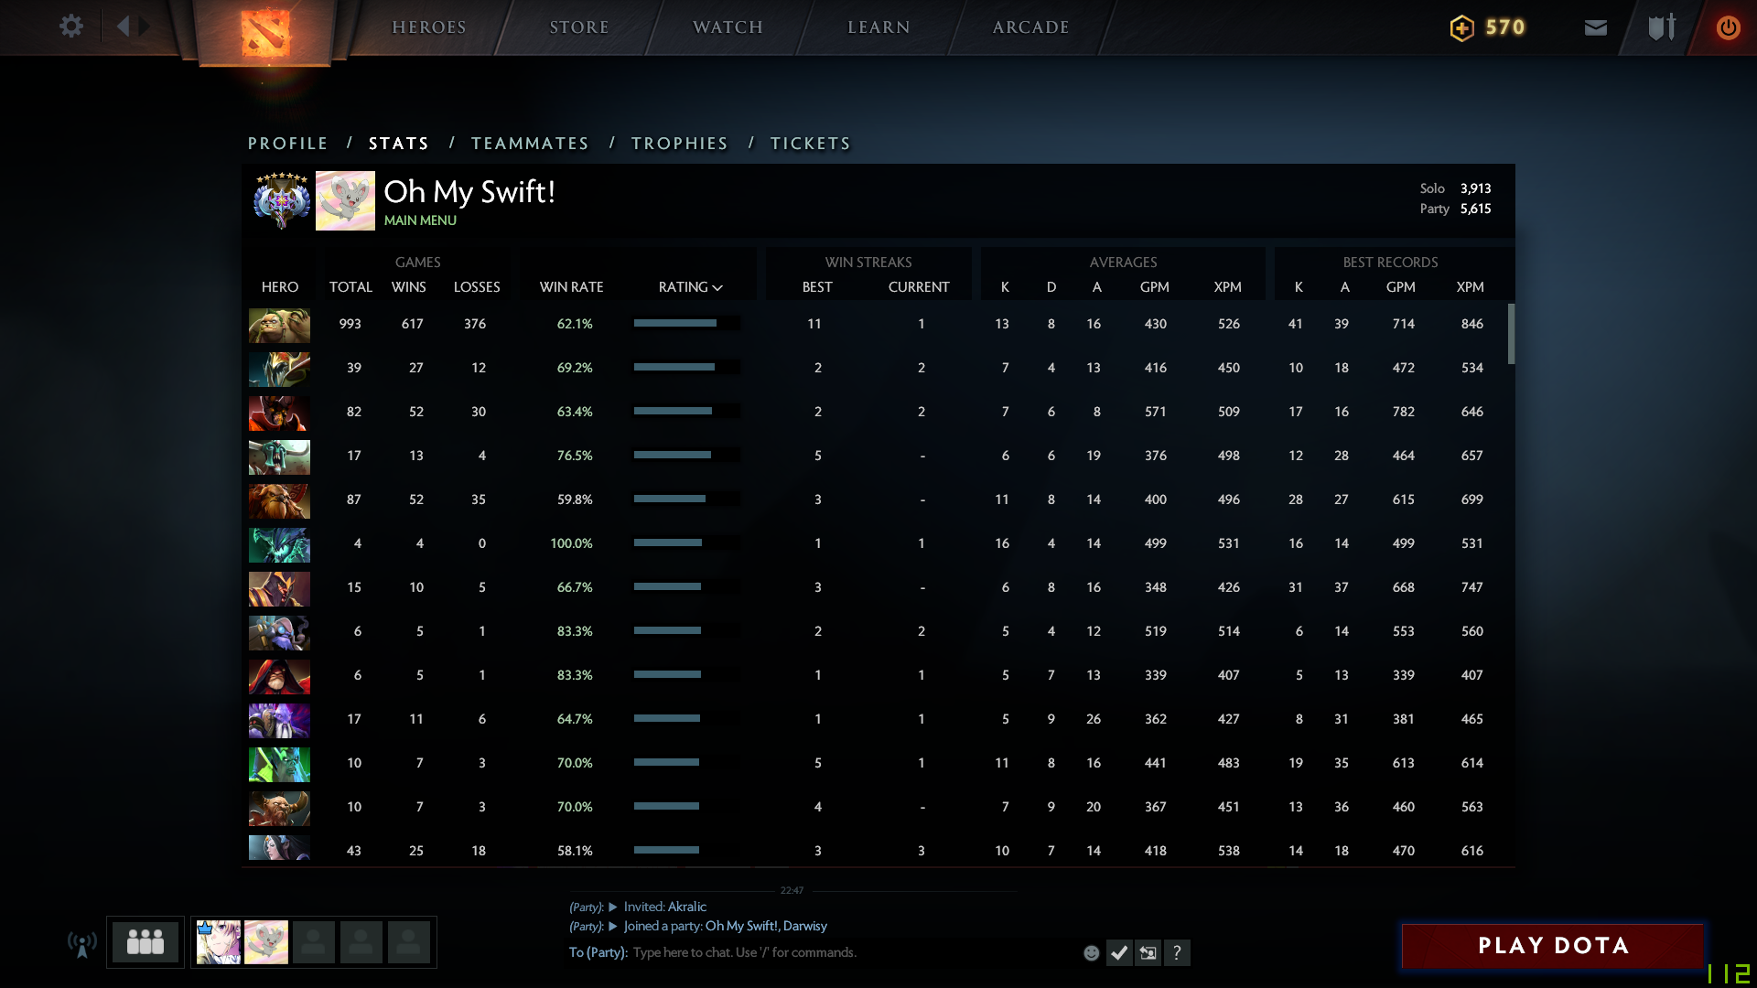Open armory shield and sword icon
Viewport: 1757px width, 988px height.
point(1661,27)
